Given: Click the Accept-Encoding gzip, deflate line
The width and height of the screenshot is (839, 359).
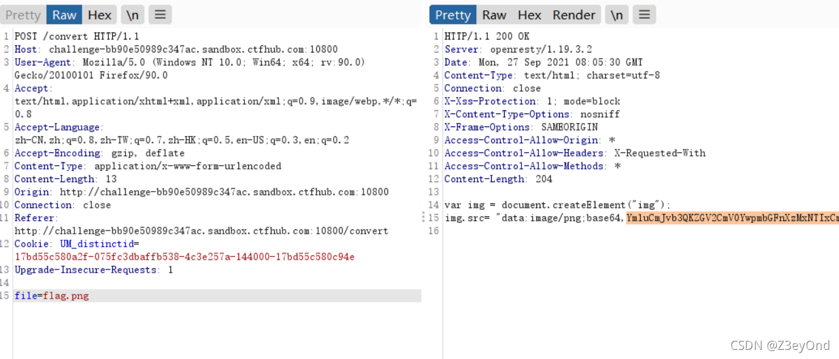Looking at the screenshot, I should click(100, 153).
